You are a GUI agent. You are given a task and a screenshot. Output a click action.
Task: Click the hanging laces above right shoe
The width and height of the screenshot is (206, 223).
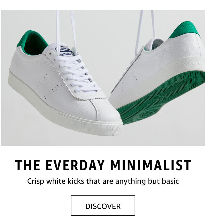tap(145, 24)
